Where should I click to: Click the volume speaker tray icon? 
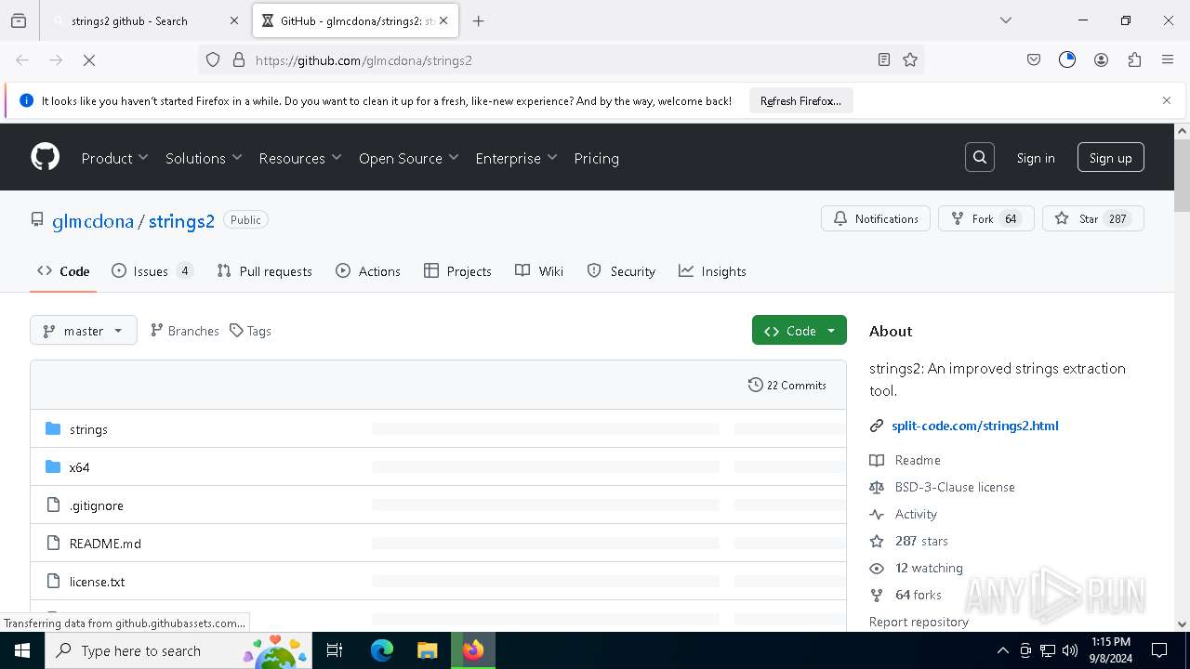pos(1070,650)
